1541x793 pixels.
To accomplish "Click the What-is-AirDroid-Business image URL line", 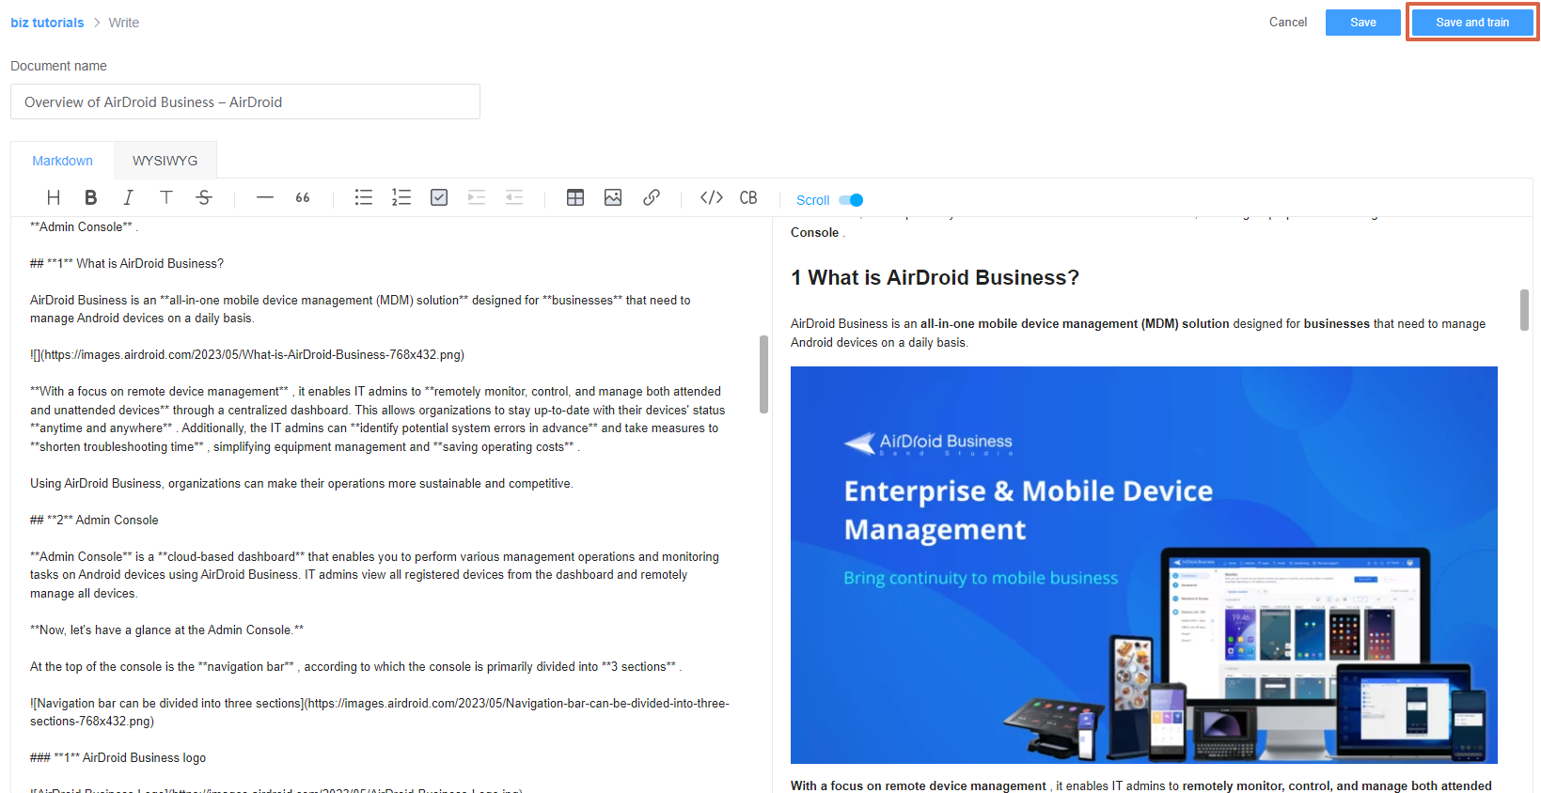I will (247, 354).
